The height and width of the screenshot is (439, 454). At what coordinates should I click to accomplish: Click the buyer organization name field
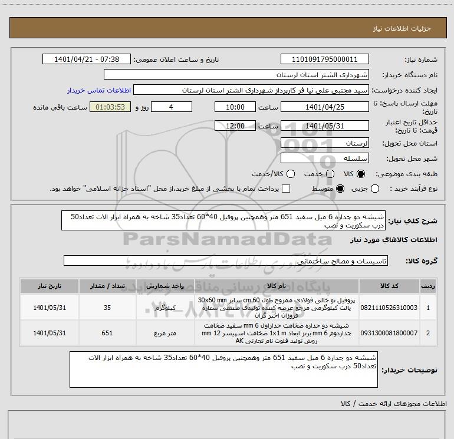[236, 74]
